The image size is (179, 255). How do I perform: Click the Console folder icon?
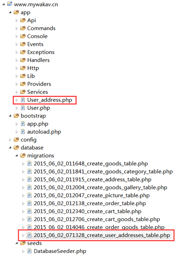[x=23, y=36]
